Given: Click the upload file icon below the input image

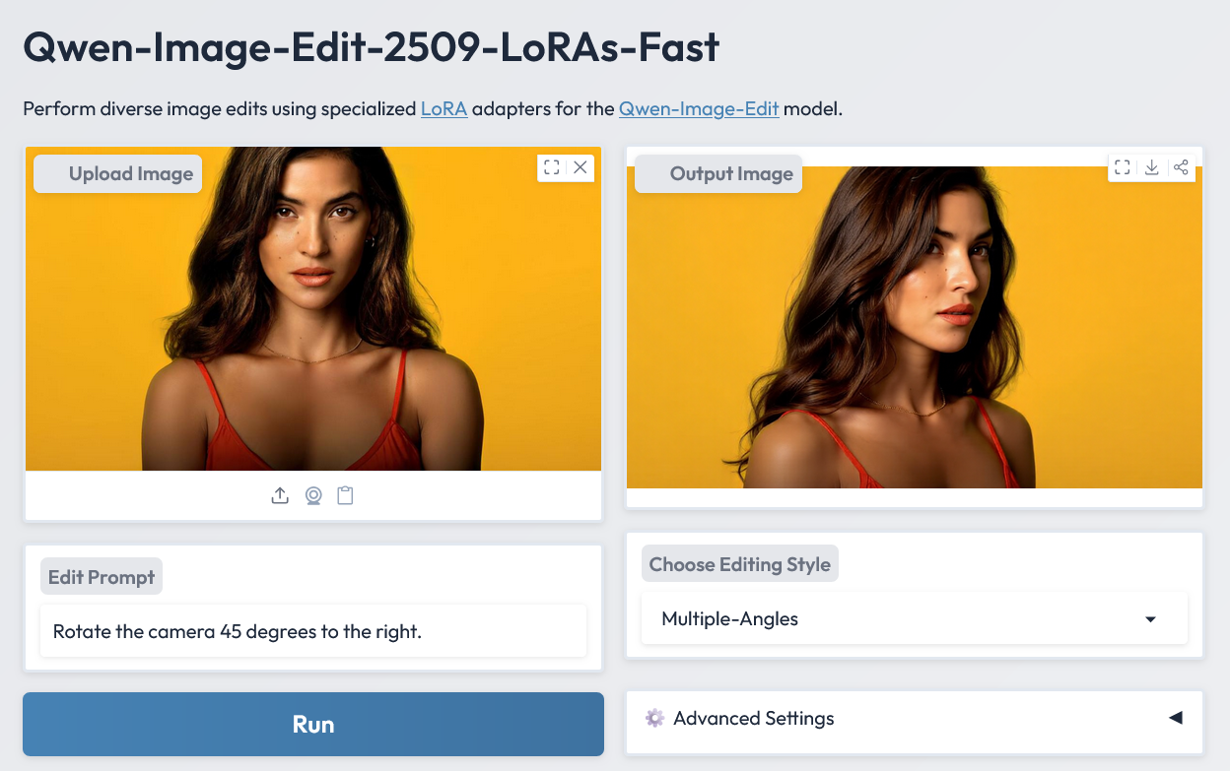Looking at the screenshot, I should 280,495.
